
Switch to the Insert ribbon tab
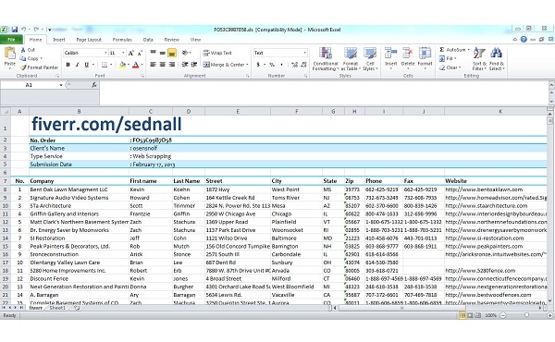(59, 40)
